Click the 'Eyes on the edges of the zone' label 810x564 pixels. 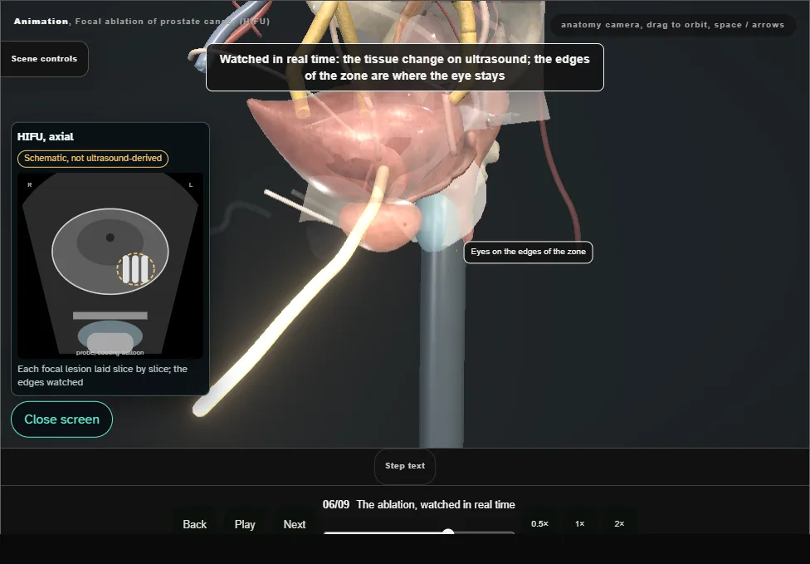[528, 252]
